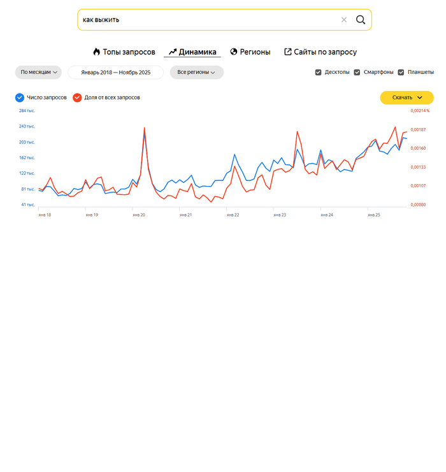Clear the search query with X icon
The image size is (446, 472).
coord(344,20)
